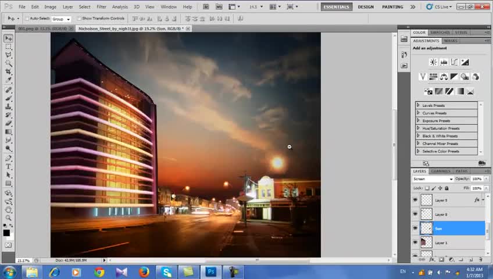This screenshot has width=493, height=279.
Task: Click the lock all layer icon
Action: (x=447, y=188)
